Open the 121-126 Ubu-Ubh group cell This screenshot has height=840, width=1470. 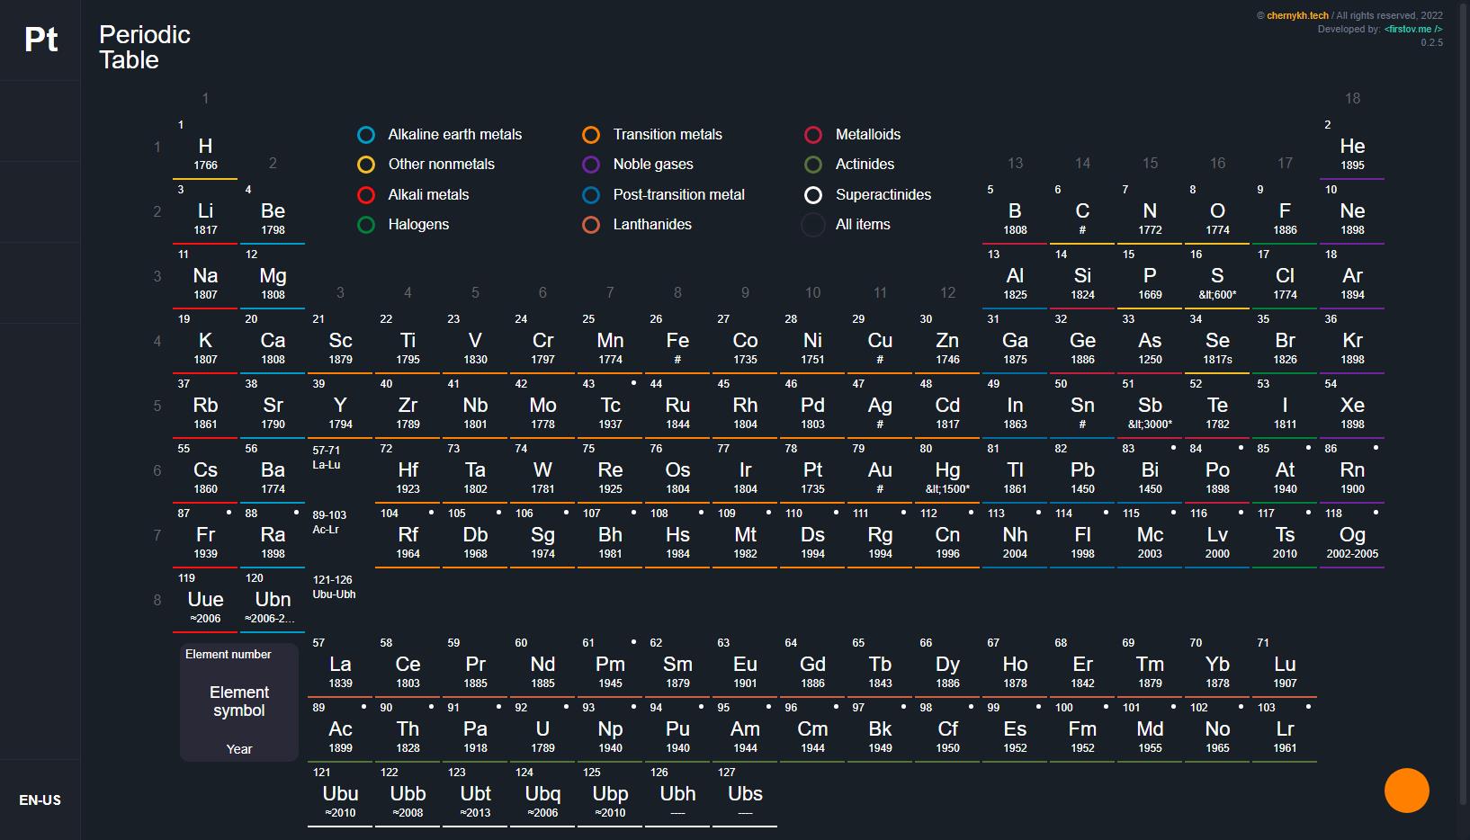coord(340,601)
